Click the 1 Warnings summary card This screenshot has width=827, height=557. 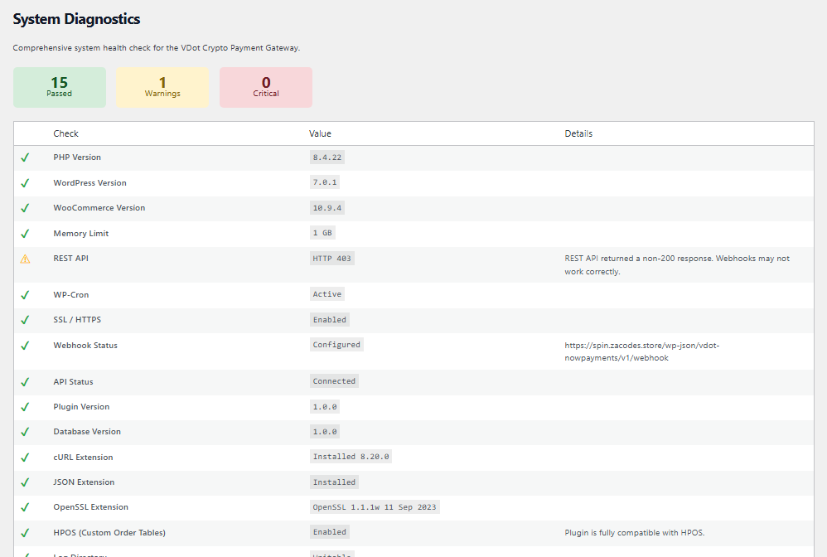point(162,88)
